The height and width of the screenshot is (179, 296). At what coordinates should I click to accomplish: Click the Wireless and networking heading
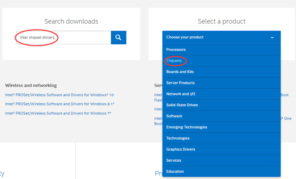tap(31, 86)
